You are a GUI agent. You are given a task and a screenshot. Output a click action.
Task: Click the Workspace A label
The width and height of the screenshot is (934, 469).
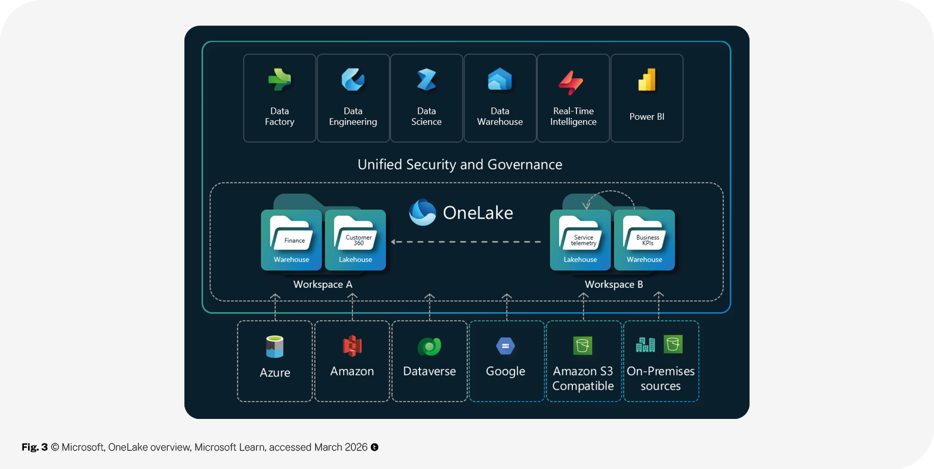(323, 285)
